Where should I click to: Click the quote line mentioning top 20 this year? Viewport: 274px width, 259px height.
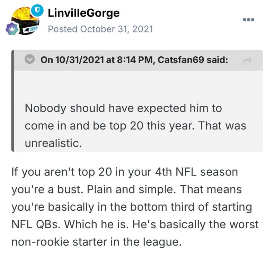(135, 126)
